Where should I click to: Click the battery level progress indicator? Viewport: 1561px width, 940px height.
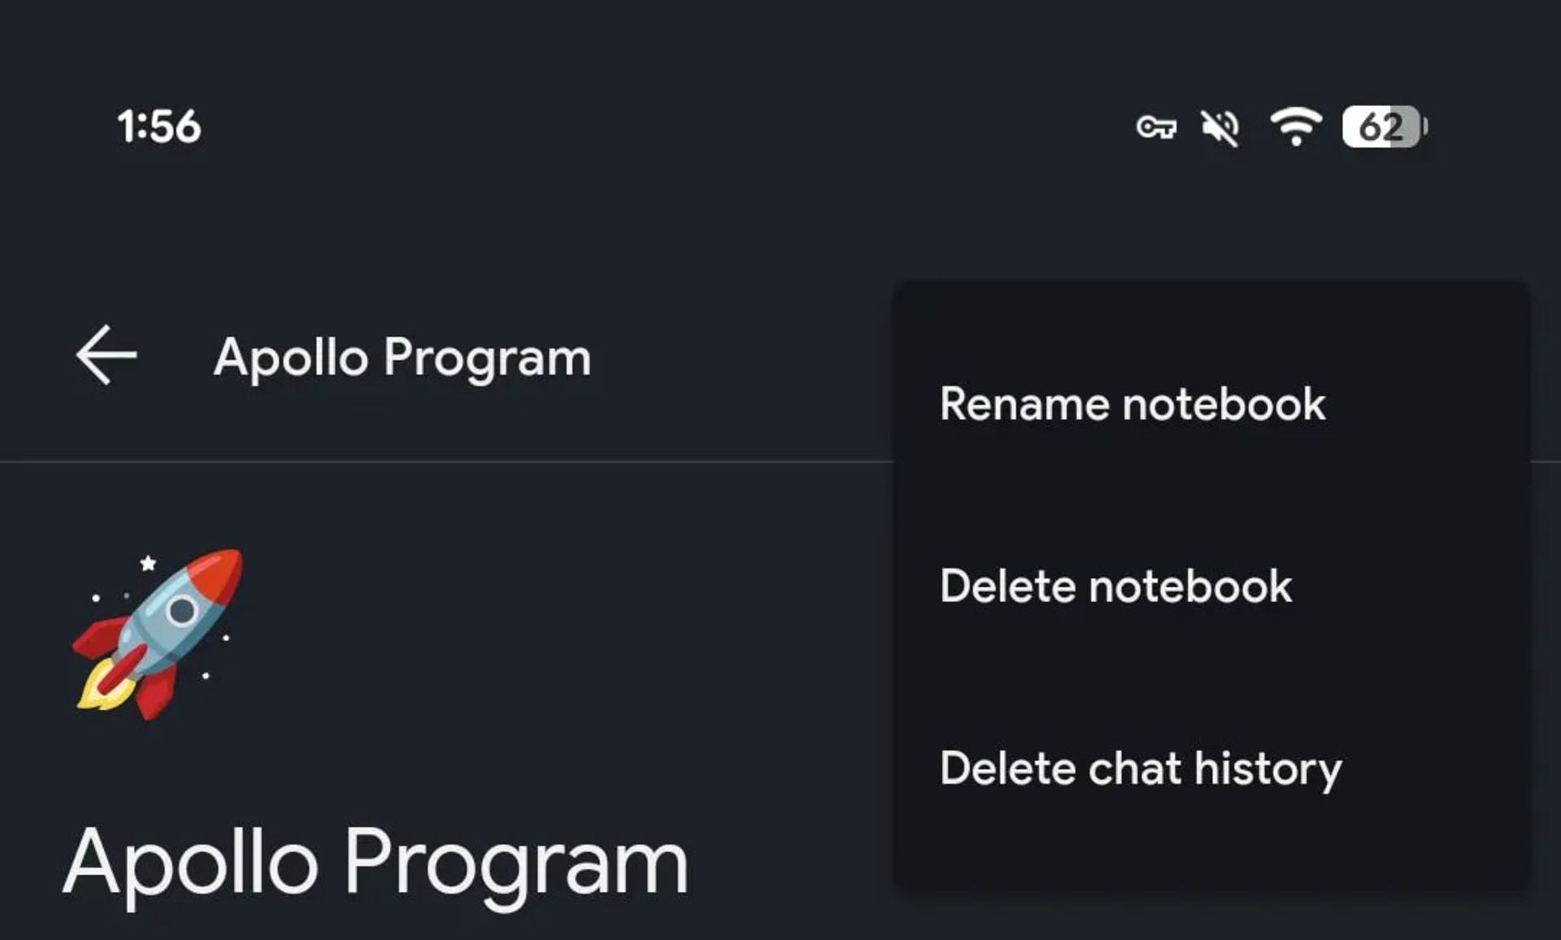[1382, 126]
